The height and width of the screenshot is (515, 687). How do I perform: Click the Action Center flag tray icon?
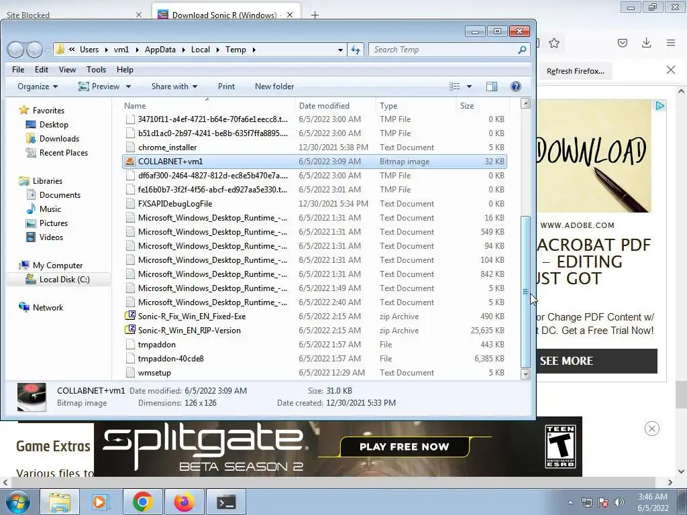[x=603, y=502]
